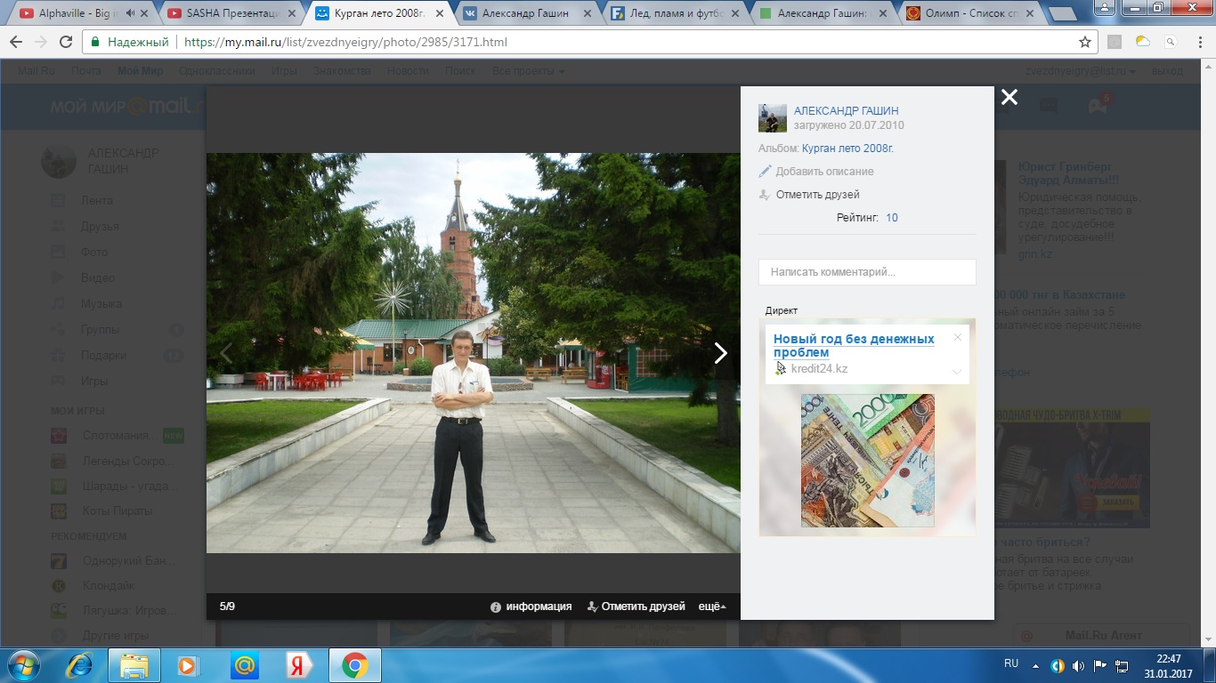Click the Написать комментарий input field

[867, 272]
